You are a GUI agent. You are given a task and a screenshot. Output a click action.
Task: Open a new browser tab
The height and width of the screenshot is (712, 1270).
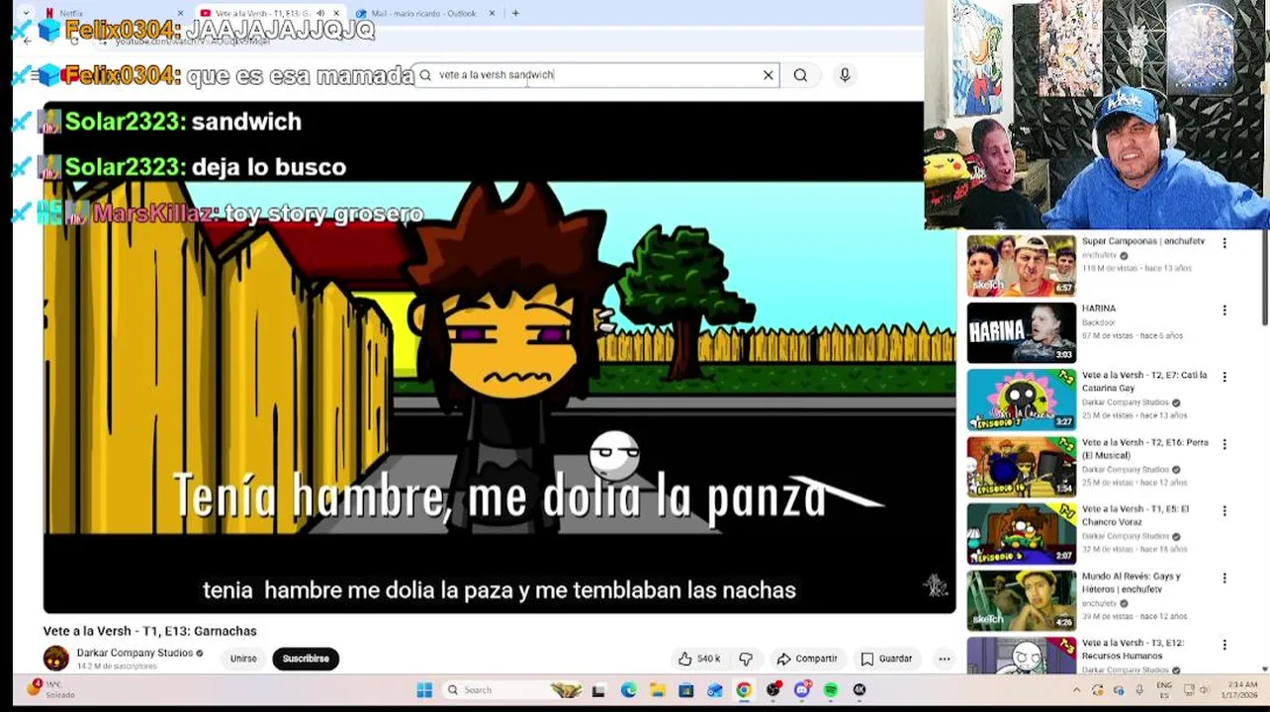[515, 14]
